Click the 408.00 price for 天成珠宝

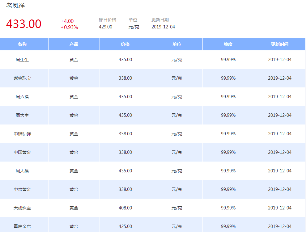click(x=125, y=208)
